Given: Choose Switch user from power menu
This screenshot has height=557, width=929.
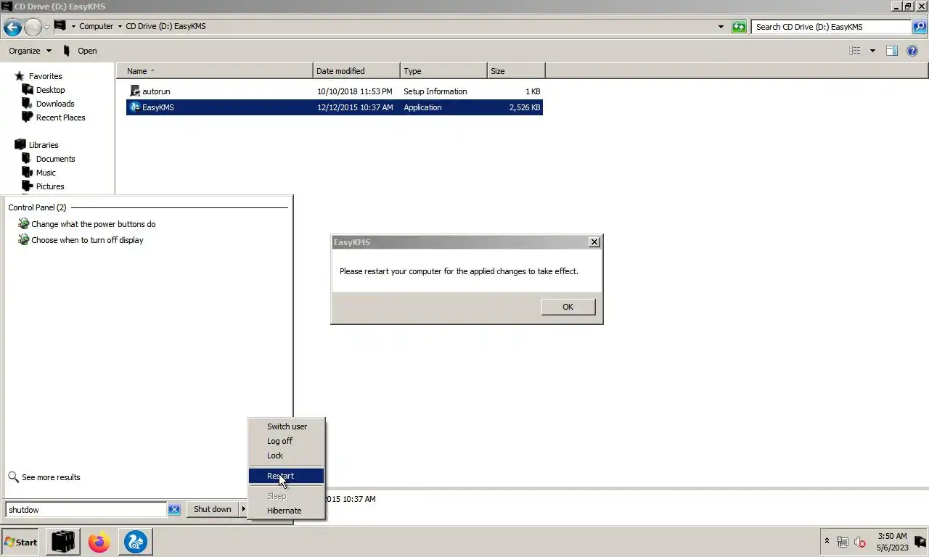Looking at the screenshot, I should (286, 426).
